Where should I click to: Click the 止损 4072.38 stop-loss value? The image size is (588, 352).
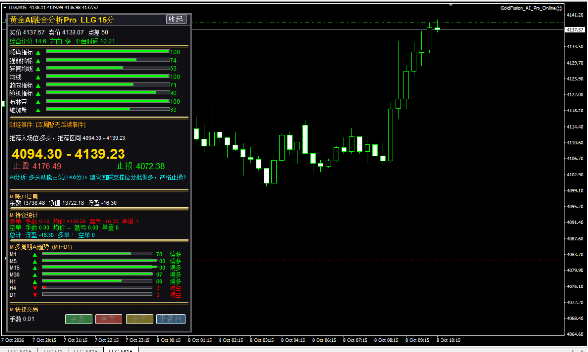coord(141,166)
